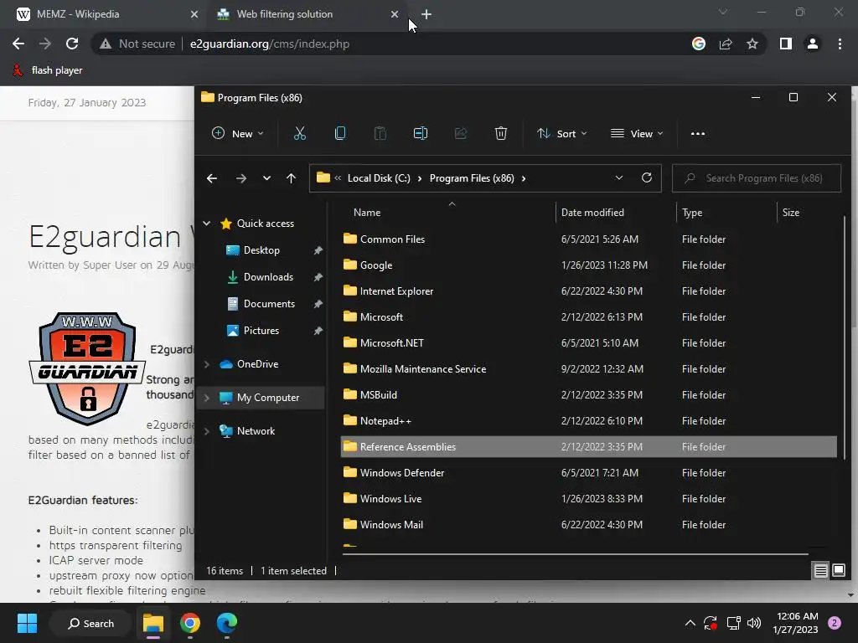Click the Cut scissors icon in Explorer toolbar
858x643 pixels.
click(x=299, y=133)
